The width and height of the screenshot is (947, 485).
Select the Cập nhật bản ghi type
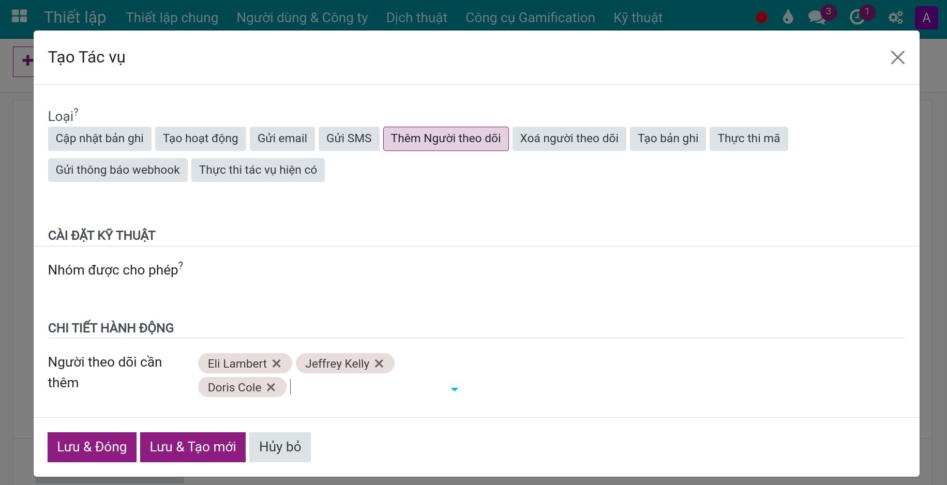(x=100, y=139)
